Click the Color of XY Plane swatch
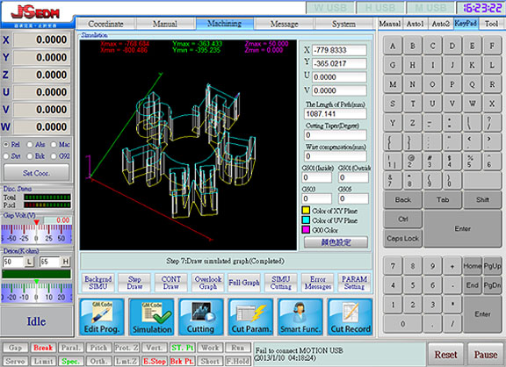The width and height of the screenshot is (506, 367). coord(306,211)
